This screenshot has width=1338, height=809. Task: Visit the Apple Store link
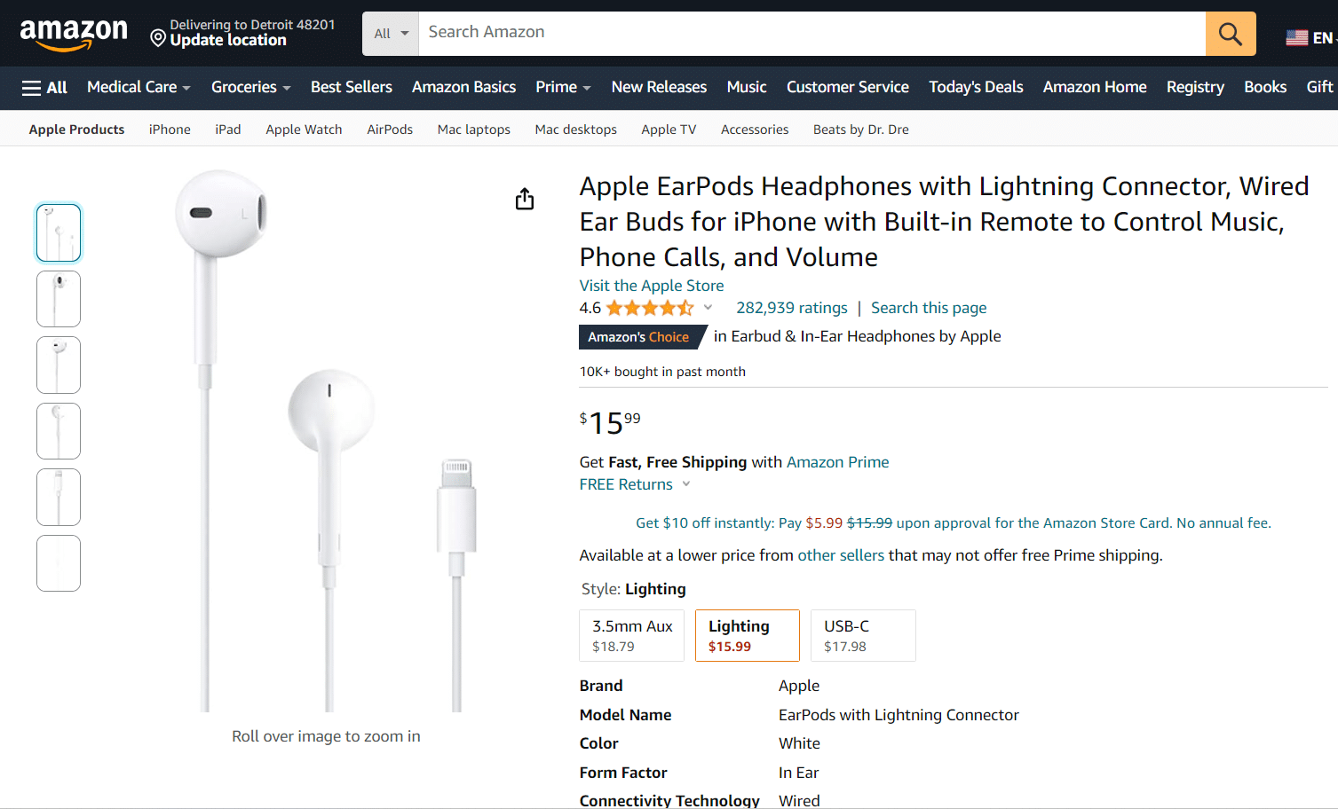click(651, 286)
